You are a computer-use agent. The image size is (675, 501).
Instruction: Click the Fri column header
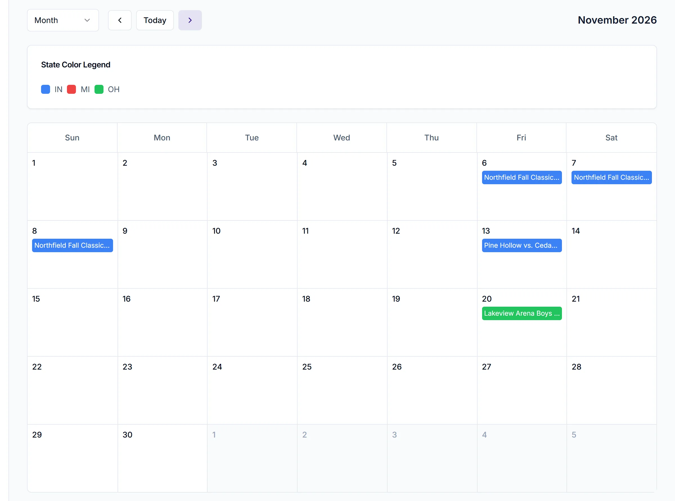click(521, 138)
